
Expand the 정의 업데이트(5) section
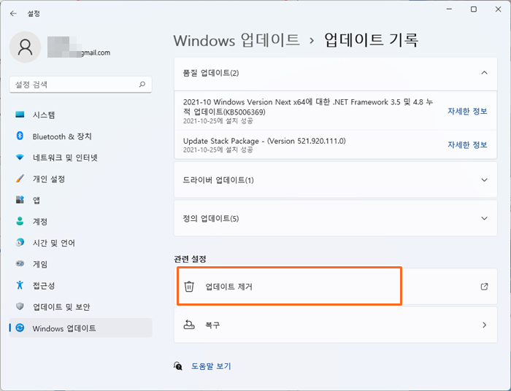[484, 218]
